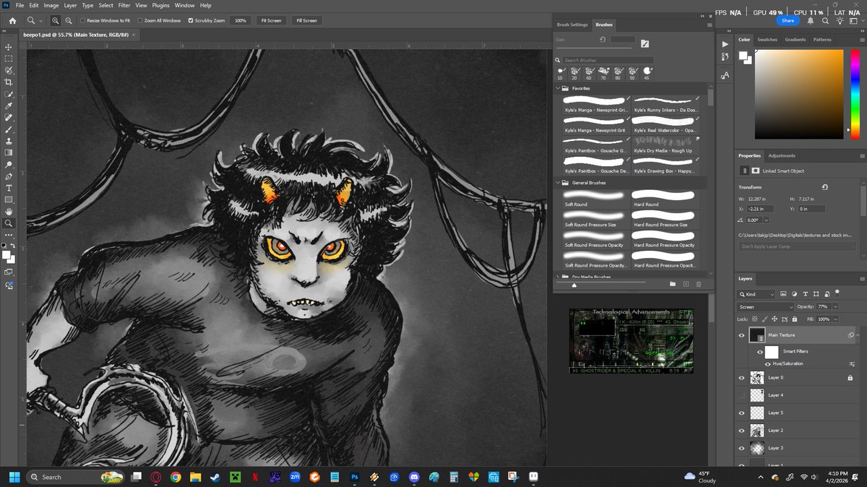The width and height of the screenshot is (867, 487).
Task: Click the Fit Screen button
Action: 271,21
